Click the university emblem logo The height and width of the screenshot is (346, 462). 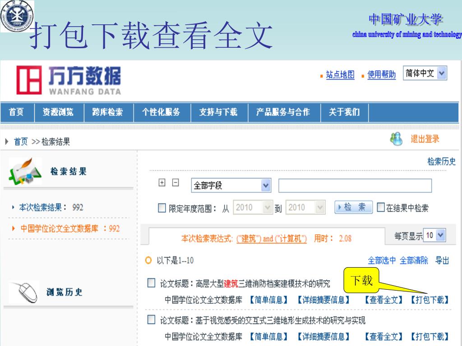(17, 16)
